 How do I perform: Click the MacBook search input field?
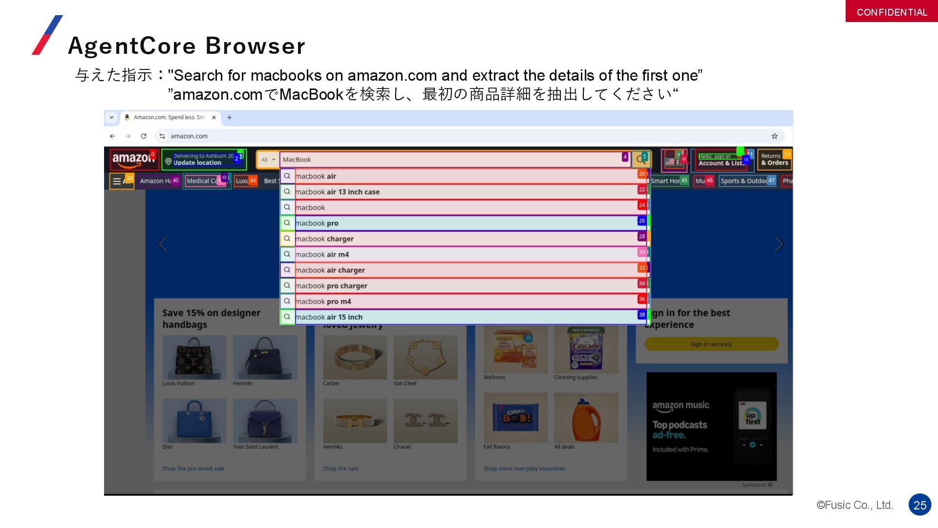coord(455,160)
